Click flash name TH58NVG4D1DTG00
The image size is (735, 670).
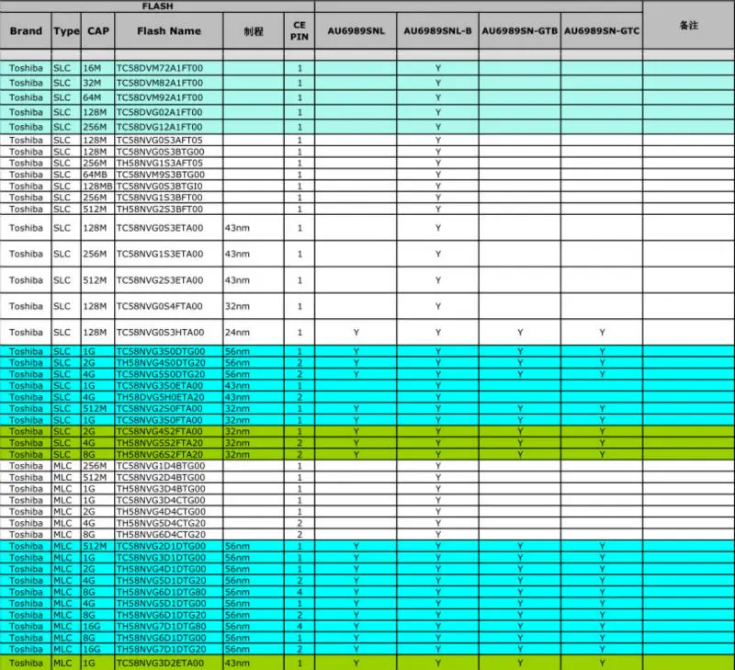[161, 569]
